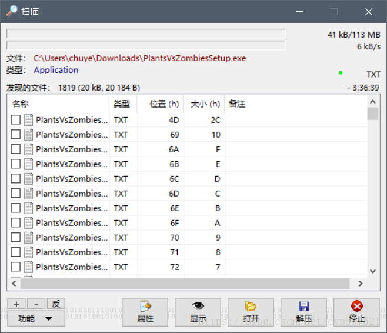Click the - deselect button

(36, 304)
